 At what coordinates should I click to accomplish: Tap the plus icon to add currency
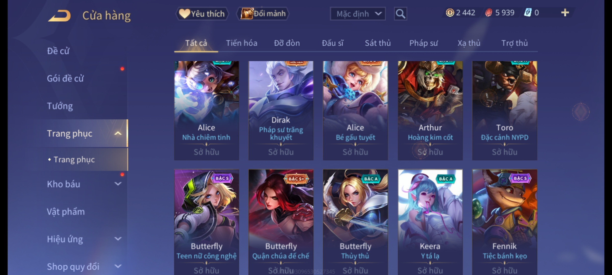click(x=565, y=12)
